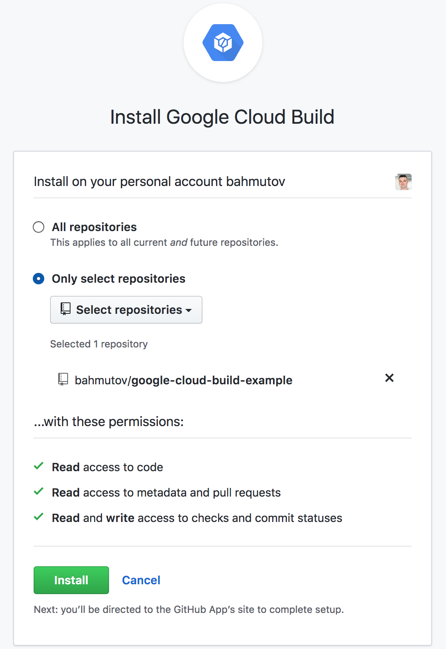The height and width of the screenshot is (649, 446).
Task: Open the Select repositories dropdown
Action: point(126,310)
